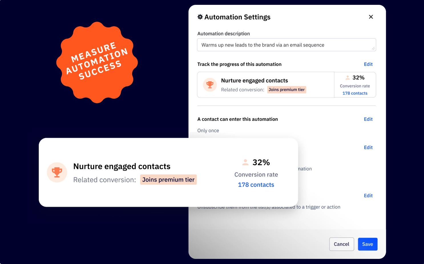424x264 pixels.
Task: Click 178 contacts inside the enlarged goal card
Action: [256, 185]
